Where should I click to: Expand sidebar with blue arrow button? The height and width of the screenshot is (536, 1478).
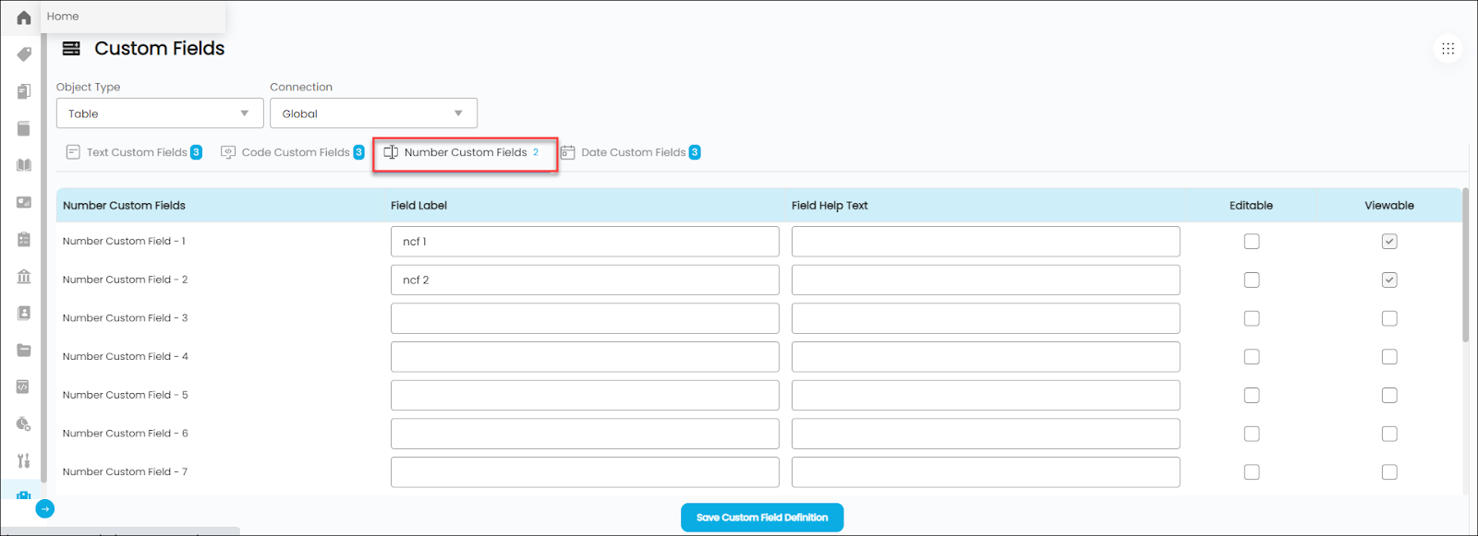click(x=45, y=508)
